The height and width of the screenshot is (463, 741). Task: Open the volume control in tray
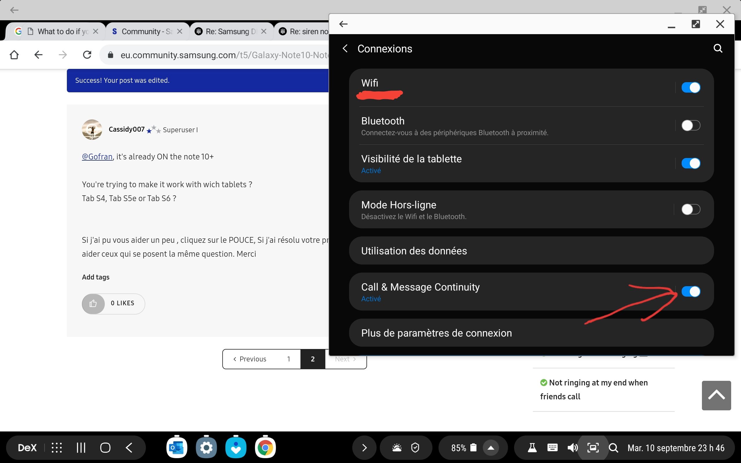[572, 448]
